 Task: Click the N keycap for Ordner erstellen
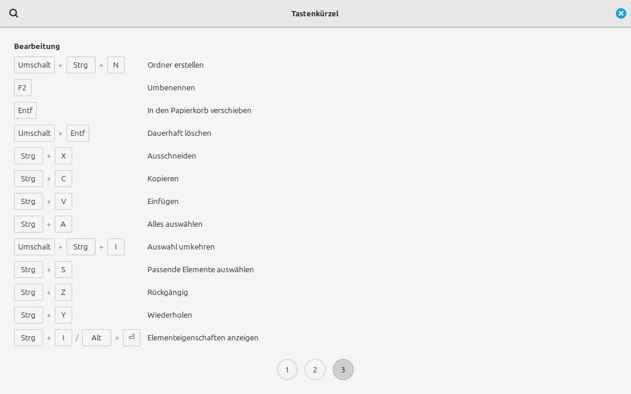click(x=116, y=65)
